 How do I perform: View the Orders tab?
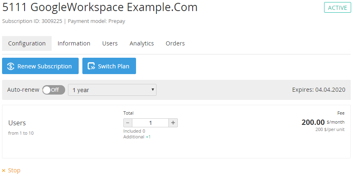175,43
